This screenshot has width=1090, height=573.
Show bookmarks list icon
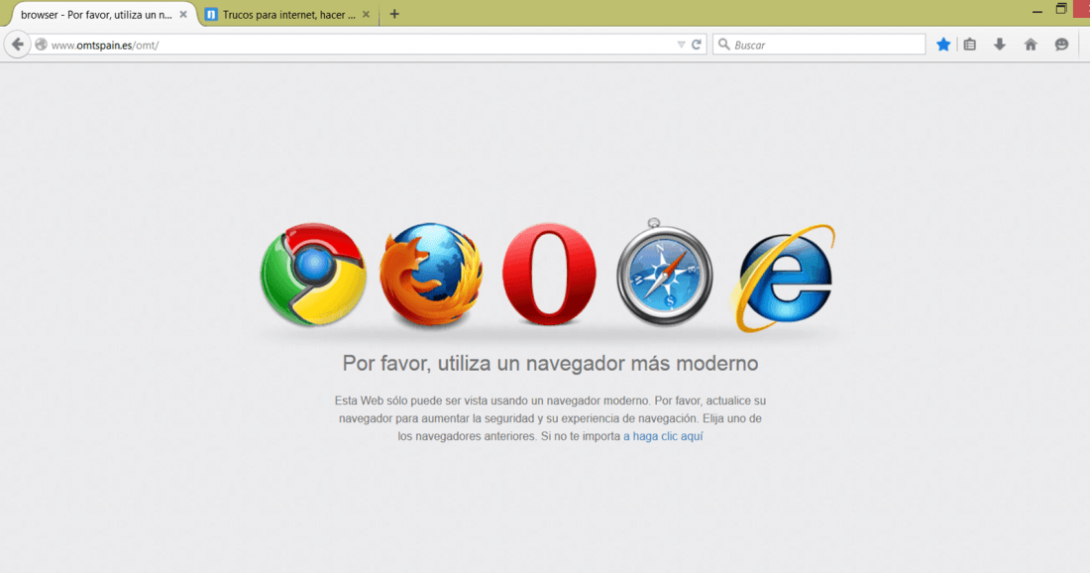click(x=970, y=45)
